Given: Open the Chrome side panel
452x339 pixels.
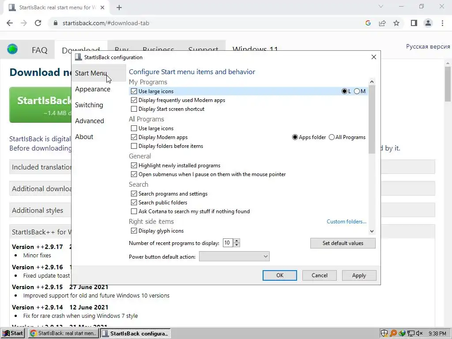Looking at the screenshot, I should tap(414, 23).
